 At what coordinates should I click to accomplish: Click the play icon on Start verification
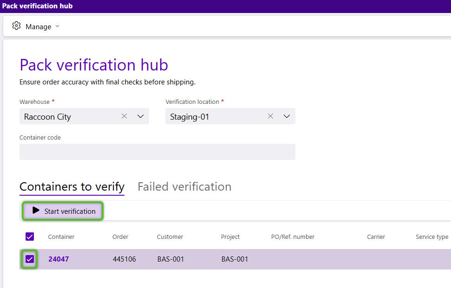(36, 211)
